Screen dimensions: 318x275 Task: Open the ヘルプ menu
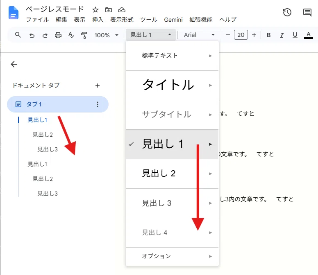pos(228,20)
